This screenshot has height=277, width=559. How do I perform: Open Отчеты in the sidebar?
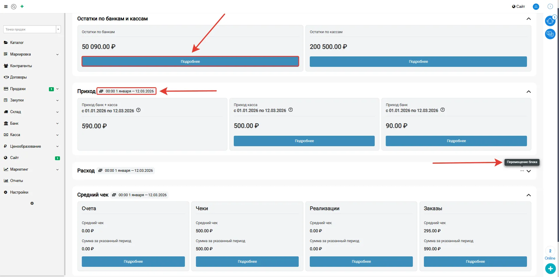coord(16,181)
